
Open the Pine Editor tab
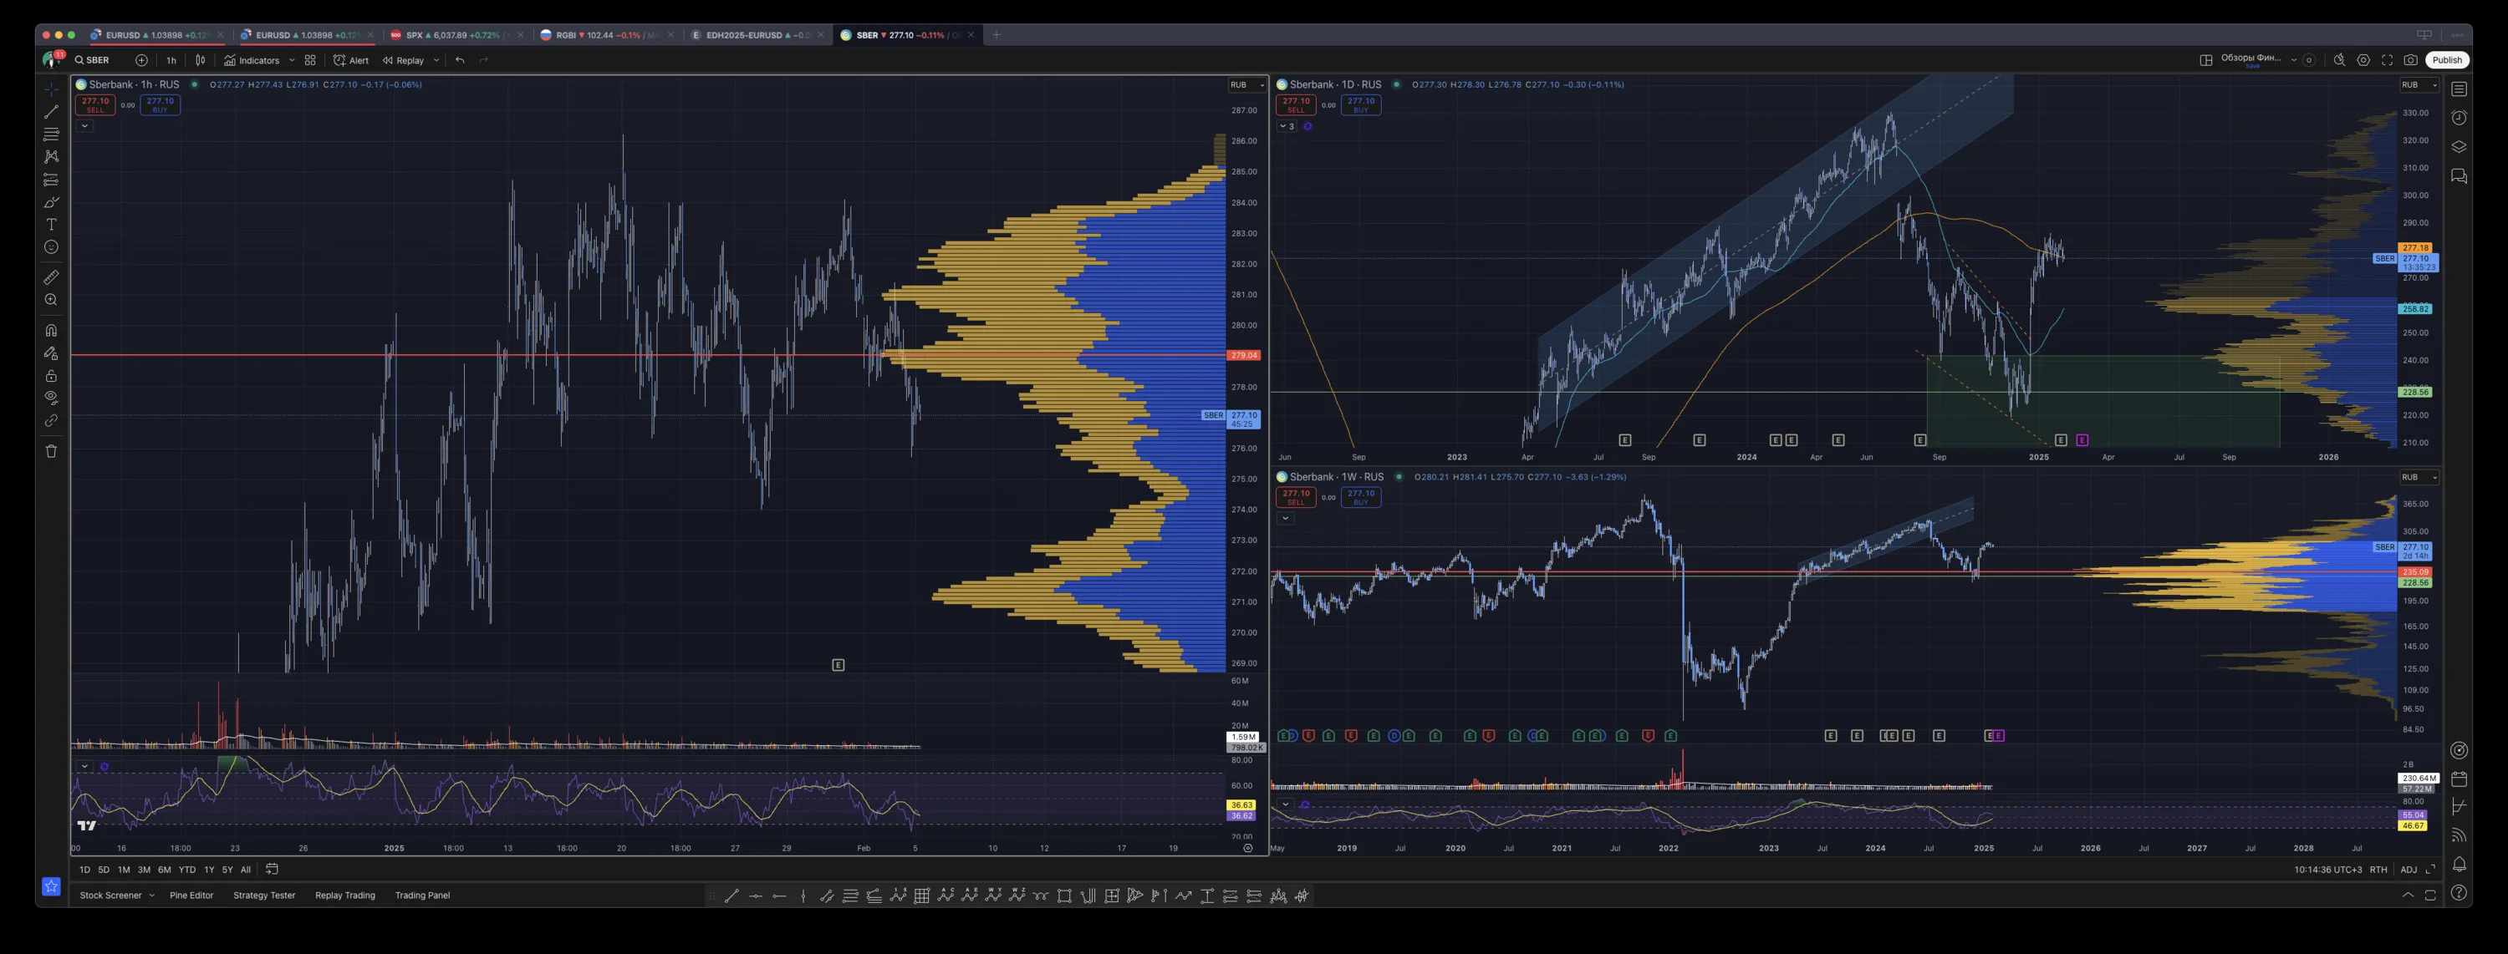(191, 896)
